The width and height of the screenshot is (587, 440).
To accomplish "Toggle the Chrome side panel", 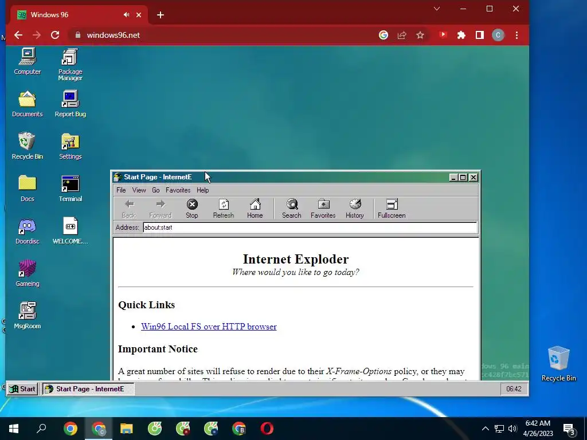I will 480,35.
